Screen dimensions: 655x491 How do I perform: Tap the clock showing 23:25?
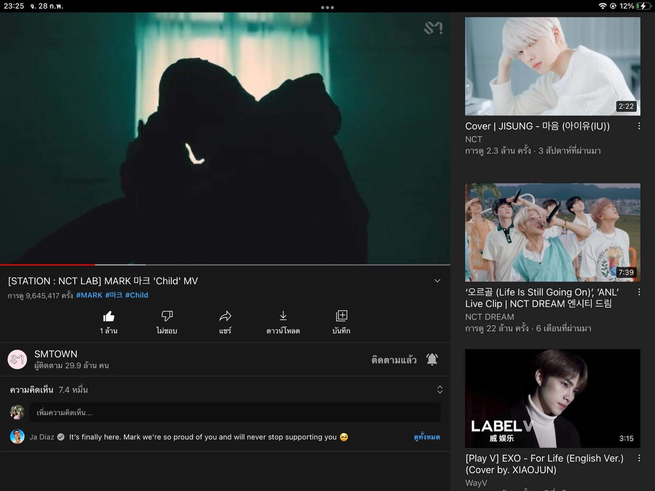point(13,6)
